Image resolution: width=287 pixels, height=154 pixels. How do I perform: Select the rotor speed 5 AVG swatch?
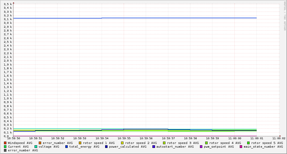click(x=249, y=143)
